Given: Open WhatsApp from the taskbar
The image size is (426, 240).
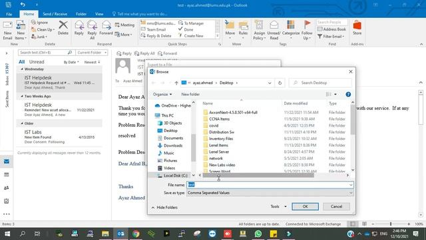Looking at the screenshot, I should (258, 234).
